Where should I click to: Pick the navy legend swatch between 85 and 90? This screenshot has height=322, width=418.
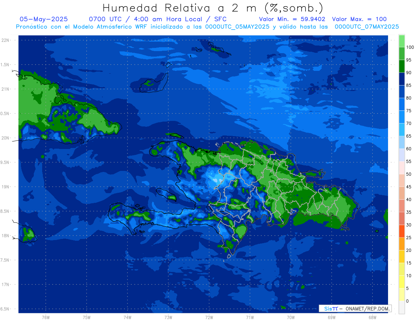402,79
